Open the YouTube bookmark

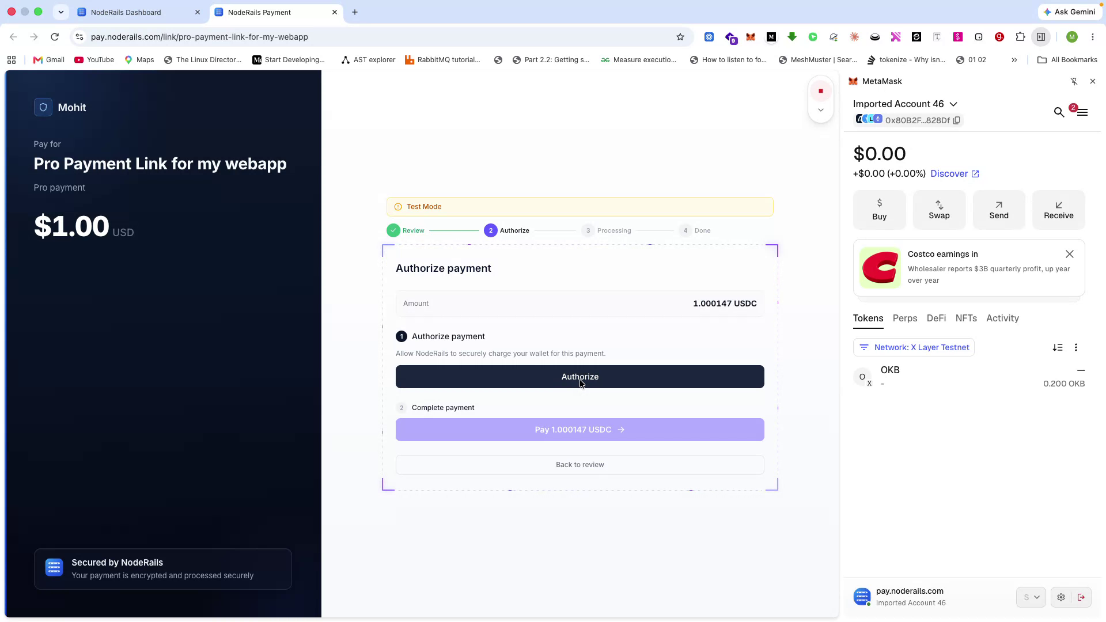(x=94, y=60)
